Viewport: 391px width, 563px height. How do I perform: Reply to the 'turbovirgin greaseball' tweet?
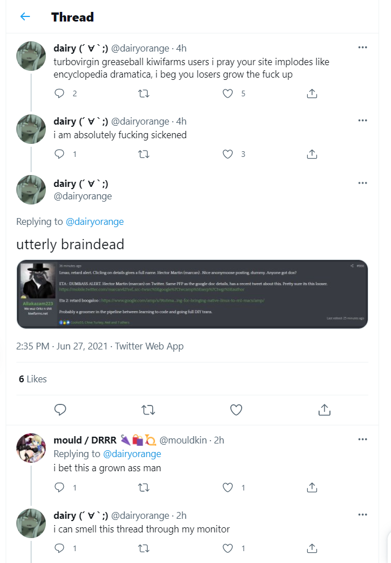click(59, 93)
